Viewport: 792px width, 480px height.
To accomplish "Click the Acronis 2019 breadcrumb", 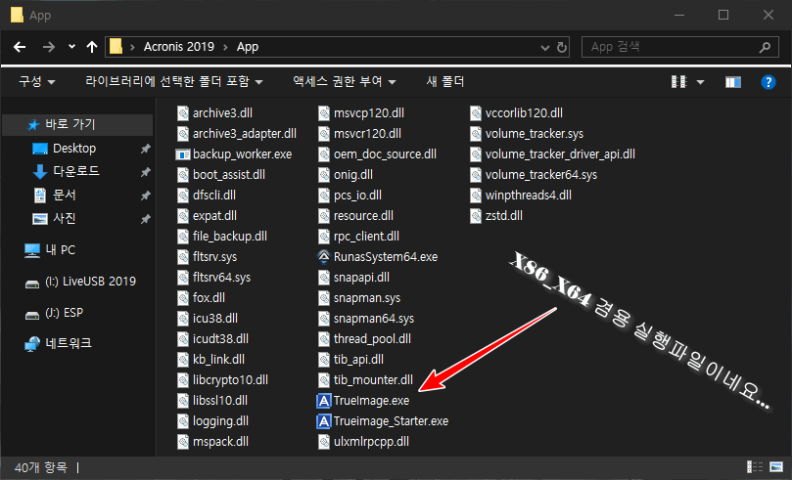I will [x=179, y=47].
